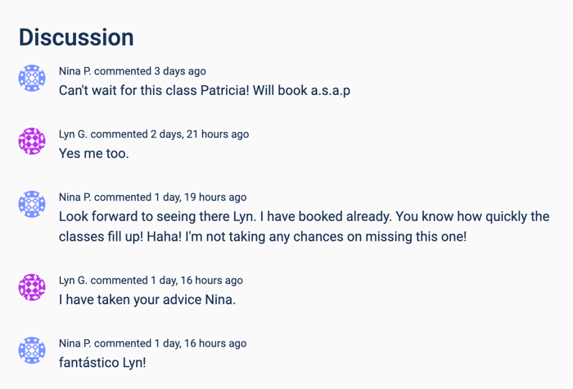Open Lyn G. name on 2 days, 21 hours comment
The height and width of the screenshot is (389, 573).
pyautogui.click(x=73, y=134)
